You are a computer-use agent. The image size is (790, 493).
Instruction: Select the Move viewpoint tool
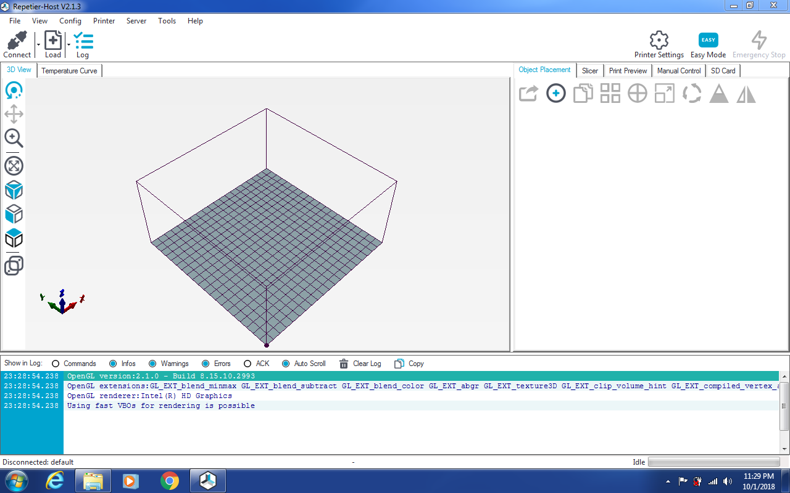pos(14,114)
